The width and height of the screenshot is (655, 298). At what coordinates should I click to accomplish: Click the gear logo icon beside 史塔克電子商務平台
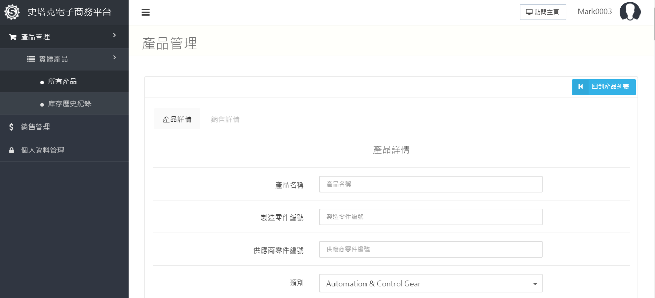pos(12,12)
